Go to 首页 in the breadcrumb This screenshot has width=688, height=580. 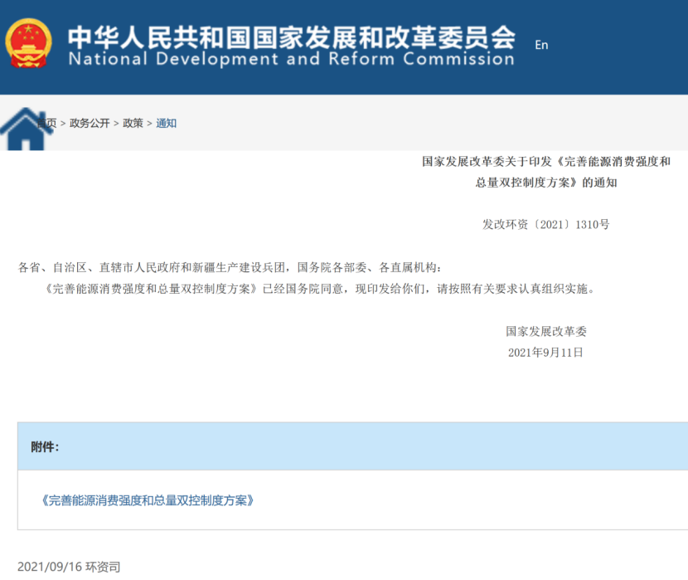[x=47, y=124]
